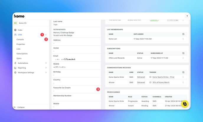
Task: Sort Prizes Earned by Created header
Action: coord(168,97)
